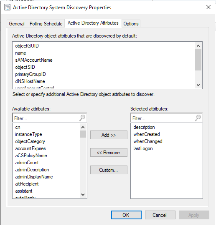Select whenChanged in Selected attributes
Screen dimensions: 216x226
(x=148, y=141)
